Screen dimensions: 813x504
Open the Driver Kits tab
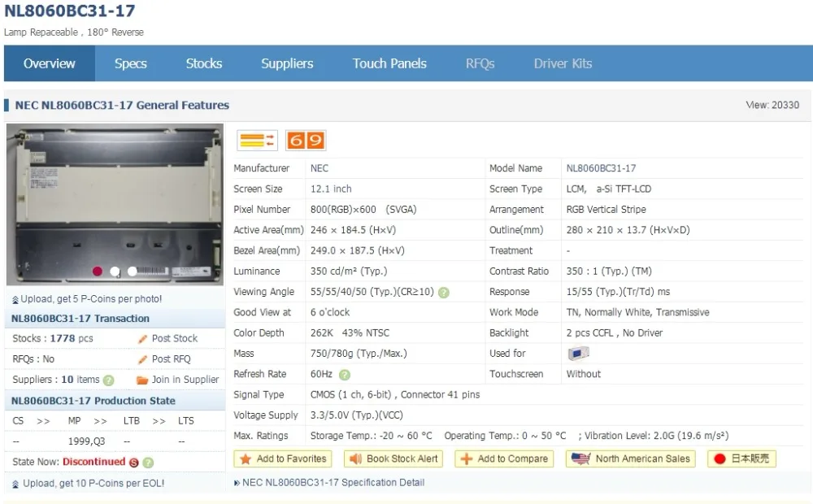[563, 63]
